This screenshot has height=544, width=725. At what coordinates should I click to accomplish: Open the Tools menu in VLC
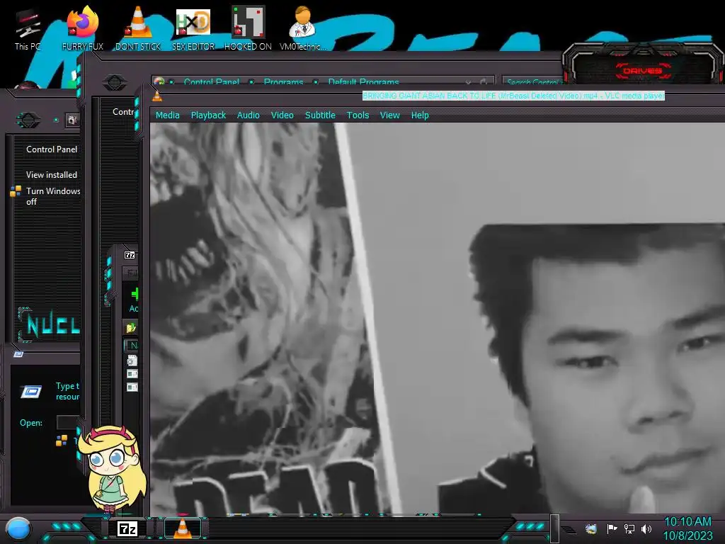[x=358, y=115]
